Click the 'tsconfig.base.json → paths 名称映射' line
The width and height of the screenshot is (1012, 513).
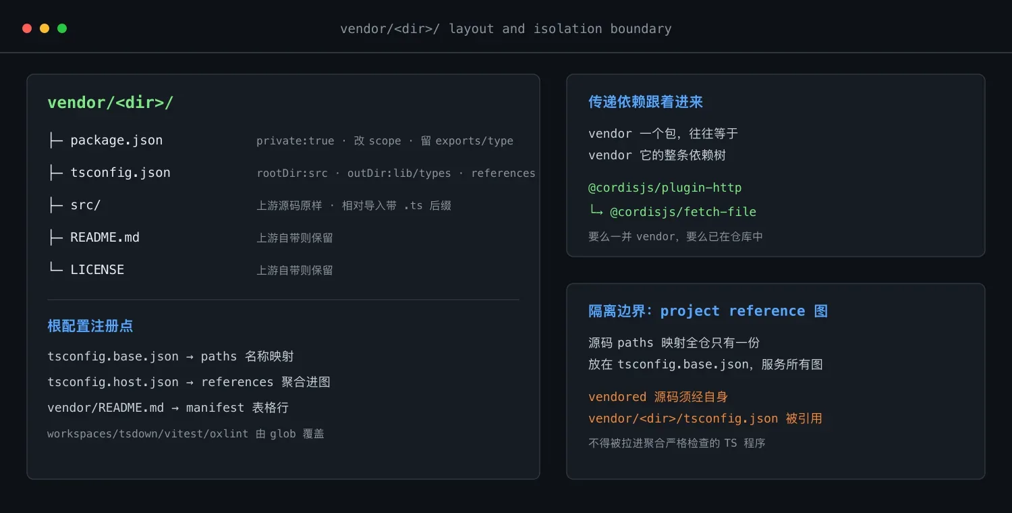click(x=171, y=356)
